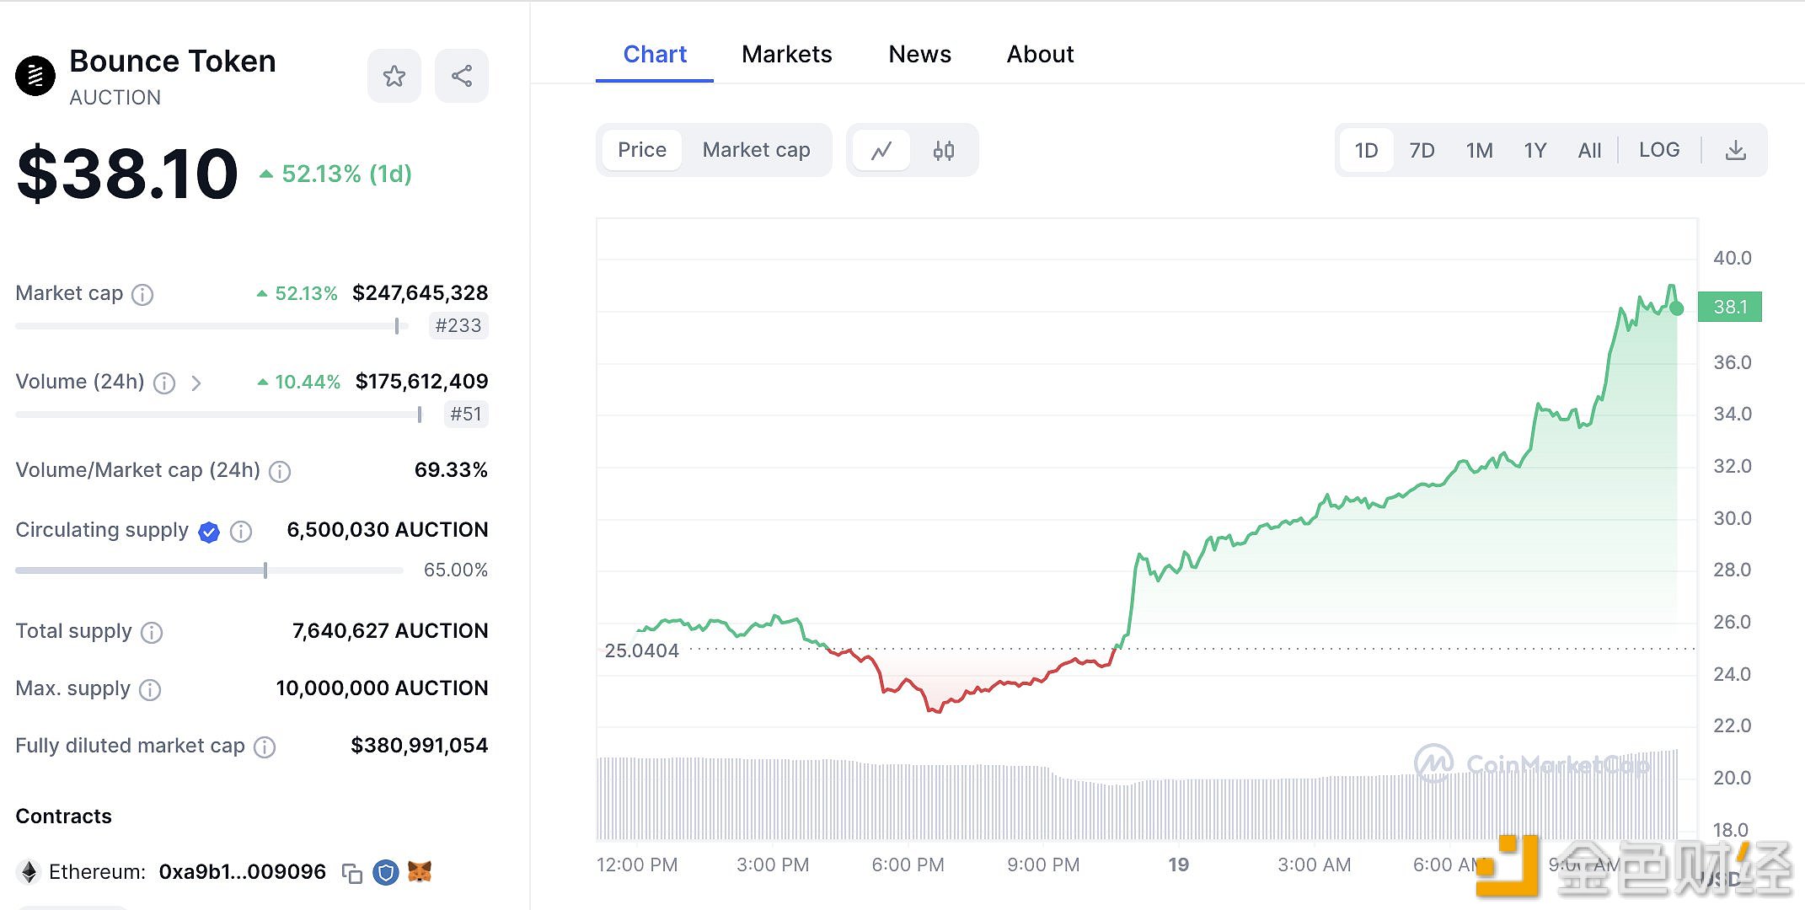The image size is (1805, 910).
Task: Click the $38.10 price heading
Action: pyautogui.click(x=127, y=174)
